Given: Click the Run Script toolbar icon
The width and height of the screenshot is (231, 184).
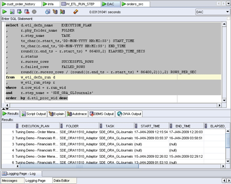Looking at the screenshot, I should tap(12, 12).
